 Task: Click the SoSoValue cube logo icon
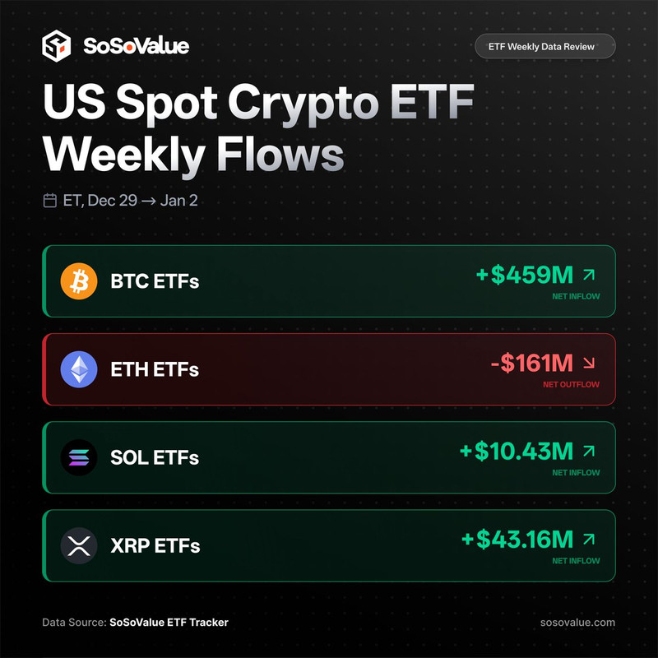58,46
